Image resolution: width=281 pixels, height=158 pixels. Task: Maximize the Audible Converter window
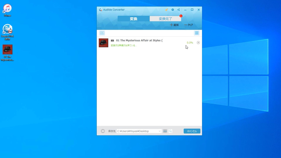pos(192,10)
